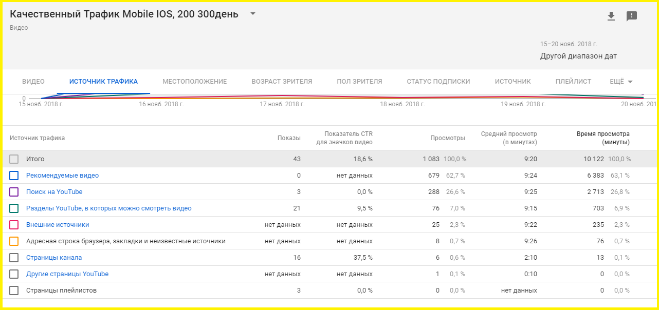Viewport: 659px width, 310px height.
Task: Sort by the Показы column header
Action: [289, 138]
